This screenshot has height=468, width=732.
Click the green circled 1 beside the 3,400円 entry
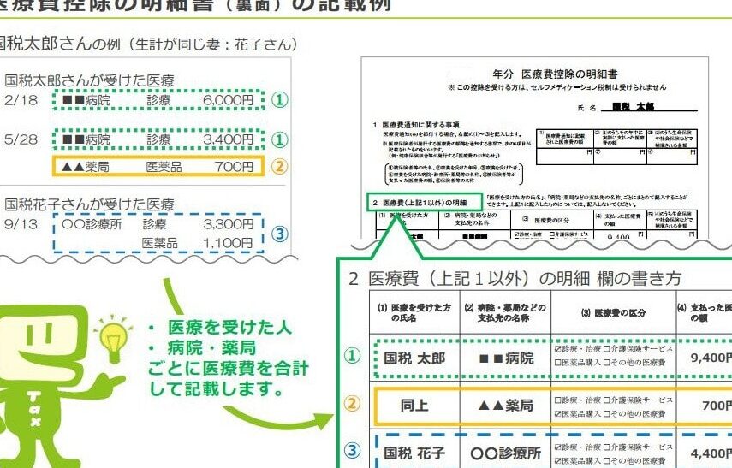278,139
